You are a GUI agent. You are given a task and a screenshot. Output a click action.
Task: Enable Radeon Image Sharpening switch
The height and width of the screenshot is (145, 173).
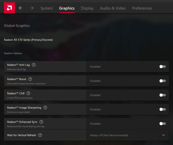[x=163, y=109]
